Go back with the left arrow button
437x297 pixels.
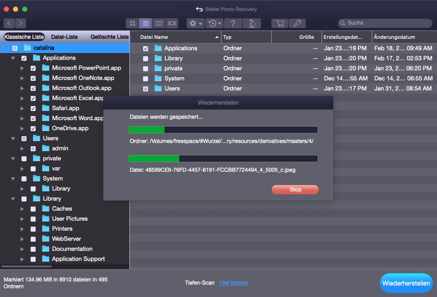[x=9, y=23]
